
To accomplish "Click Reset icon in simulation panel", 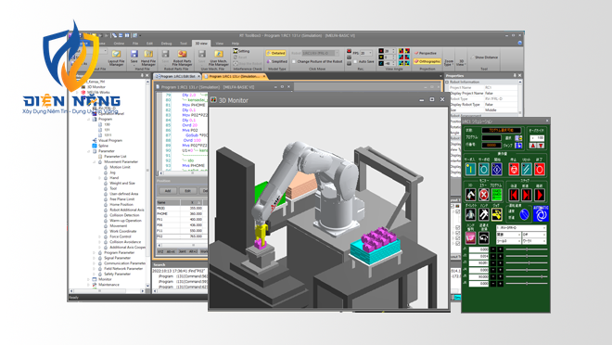I will click(x=527, y=169).
